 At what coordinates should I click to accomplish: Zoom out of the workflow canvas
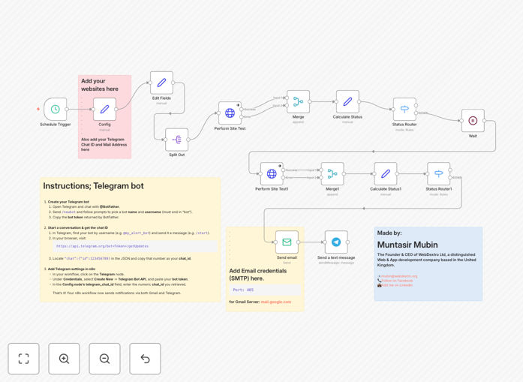105,359
